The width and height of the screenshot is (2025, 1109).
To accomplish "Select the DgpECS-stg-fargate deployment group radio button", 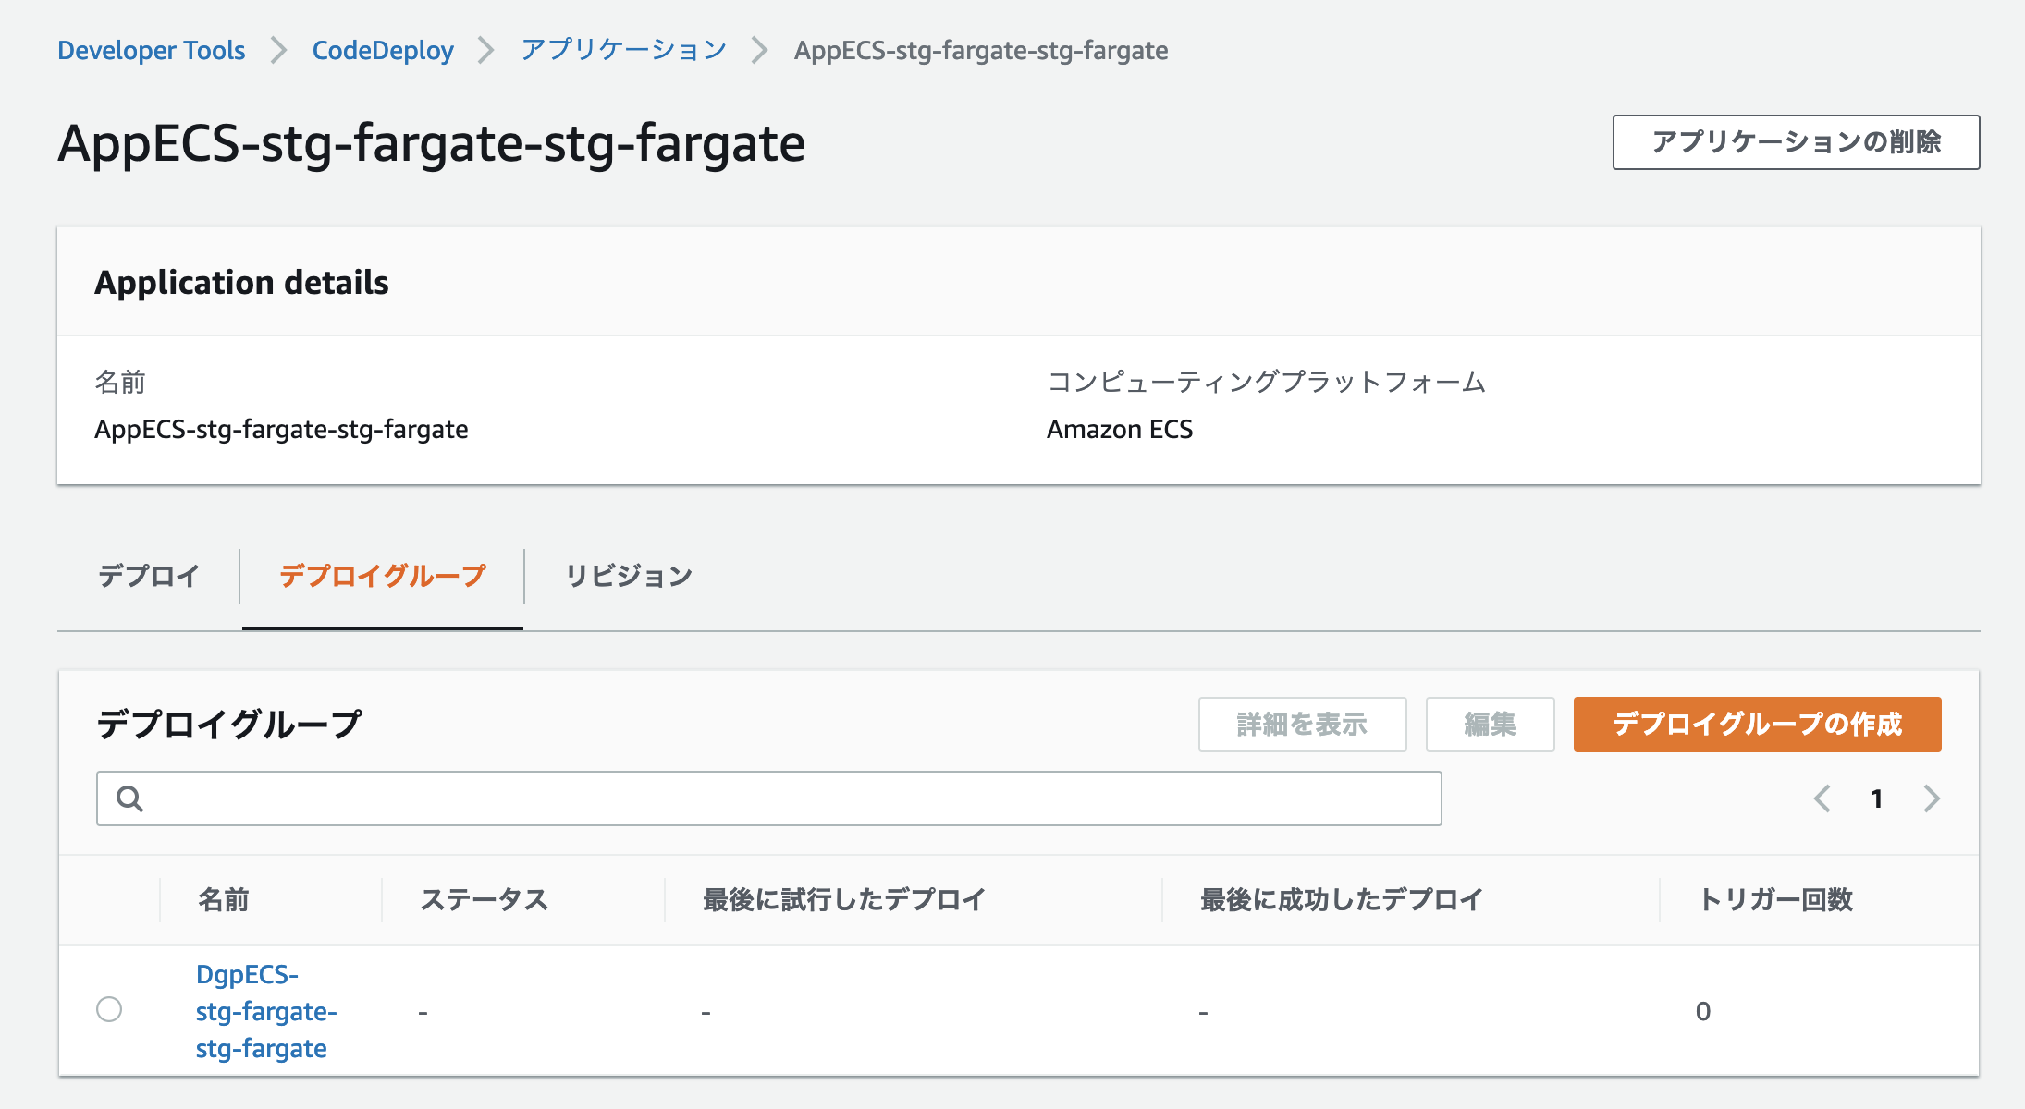I will 109,1009.
